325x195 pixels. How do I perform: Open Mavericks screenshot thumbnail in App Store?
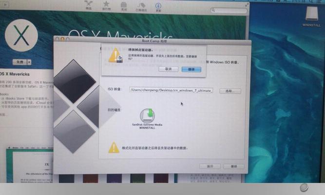(x=29, y=165)
